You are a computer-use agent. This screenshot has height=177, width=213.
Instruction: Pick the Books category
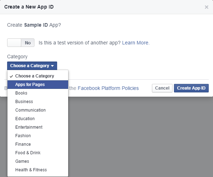(x=38, y=93)
